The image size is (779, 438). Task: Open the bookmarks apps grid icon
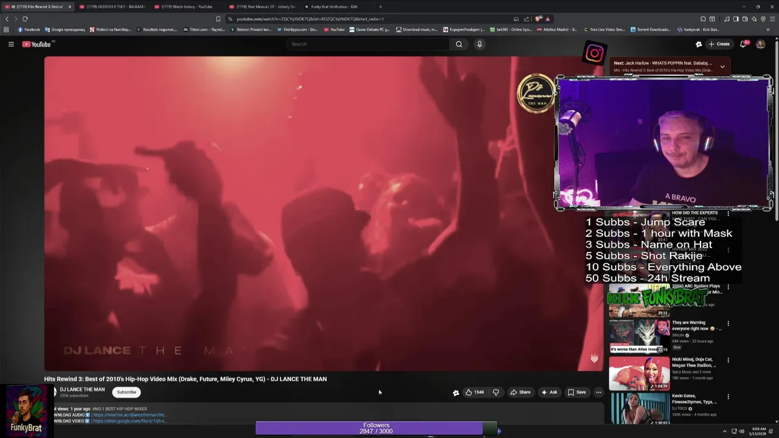[x=6, y=29]
